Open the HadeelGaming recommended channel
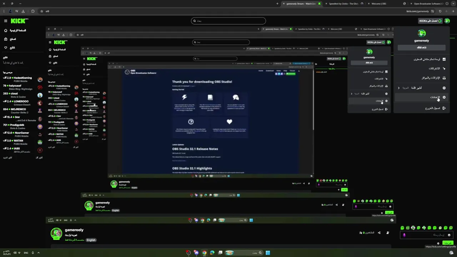The width and height of the screenshot is (457, 257). pos(22,79)
